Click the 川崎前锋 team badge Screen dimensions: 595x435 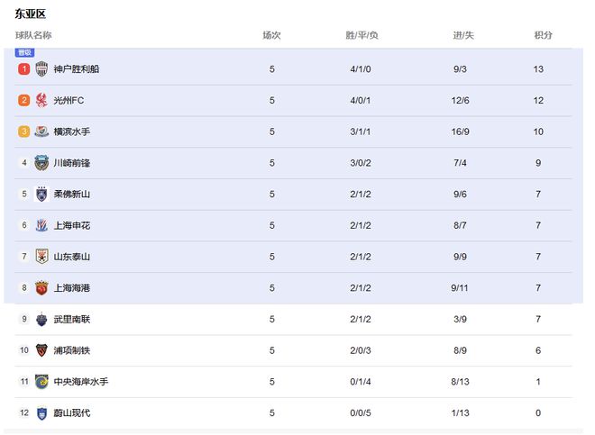click(x=41, y=163)
